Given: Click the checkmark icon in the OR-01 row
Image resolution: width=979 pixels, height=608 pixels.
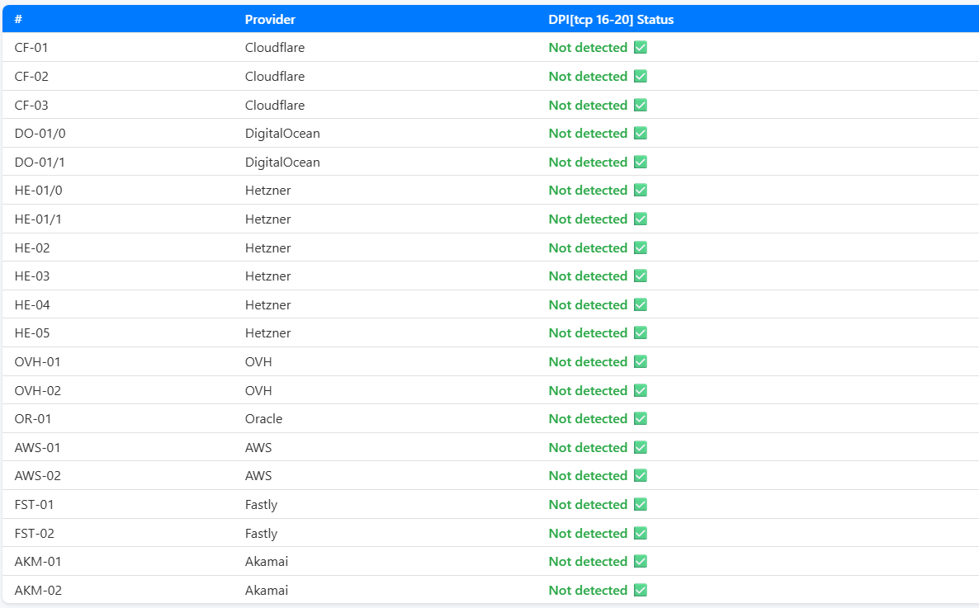Looking at the screenshot, I should (x=640, y=419).
